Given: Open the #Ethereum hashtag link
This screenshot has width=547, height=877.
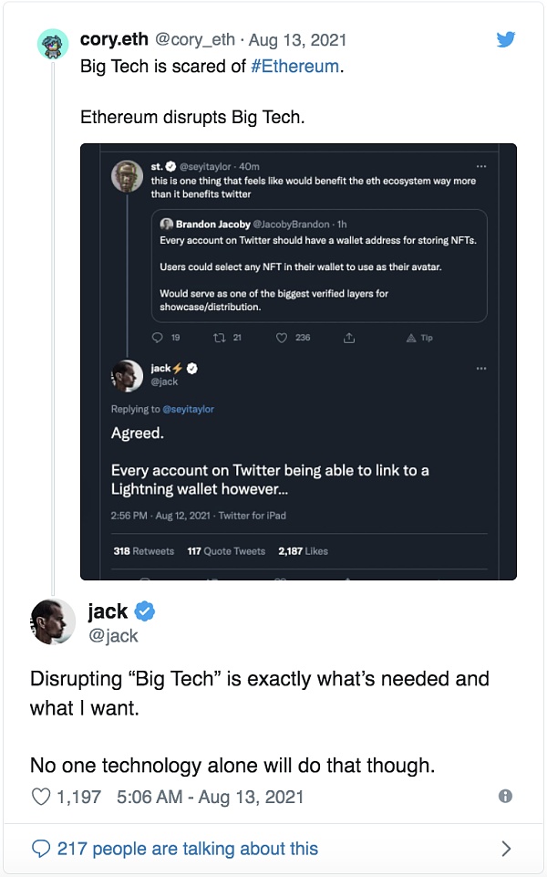Looking at the screenshot, I should click(x=296, y=67).
